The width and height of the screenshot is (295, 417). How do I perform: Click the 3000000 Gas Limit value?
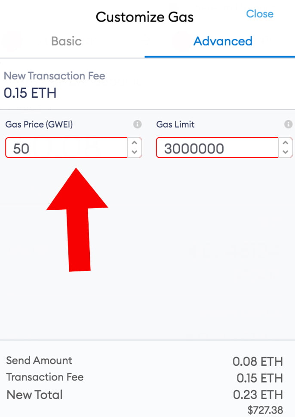coord(190,148)
